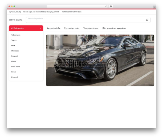Open a new tab with plus icon
Image resolution: width=163 pixels, height=138 pixels.
click(x=155, y=7)
